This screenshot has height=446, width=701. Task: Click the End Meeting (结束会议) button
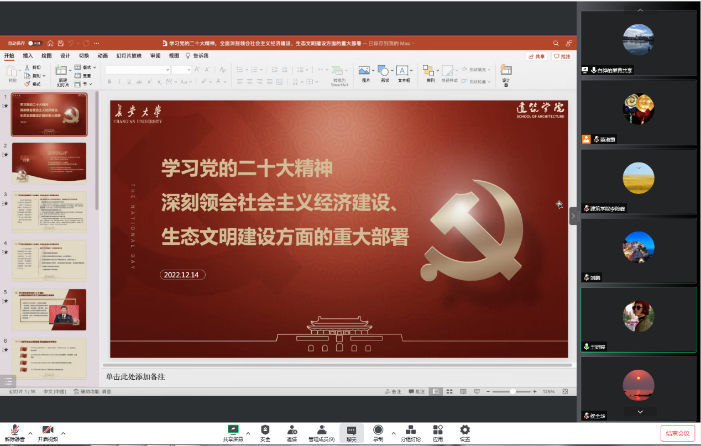(x=677, y=433)
